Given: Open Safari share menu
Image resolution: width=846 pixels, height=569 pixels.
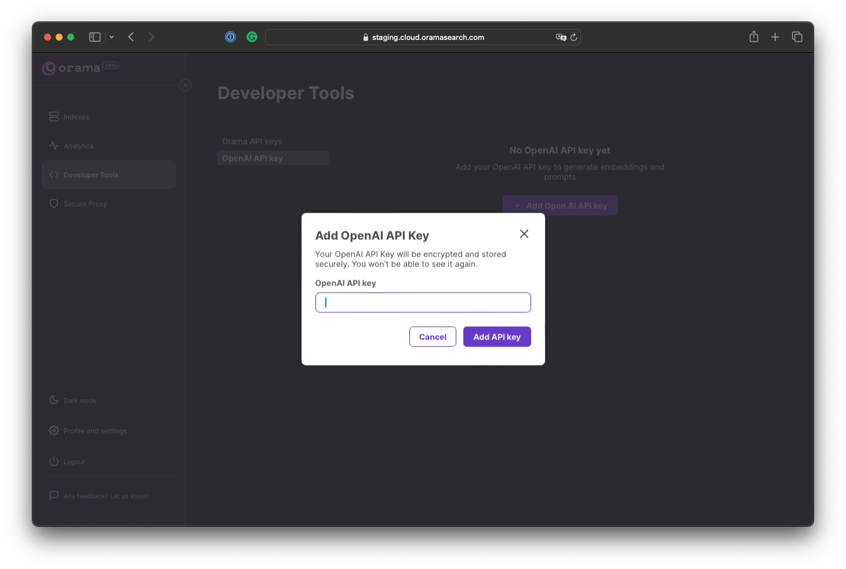Looking at the screenshot, I should (x=754, y=37).
